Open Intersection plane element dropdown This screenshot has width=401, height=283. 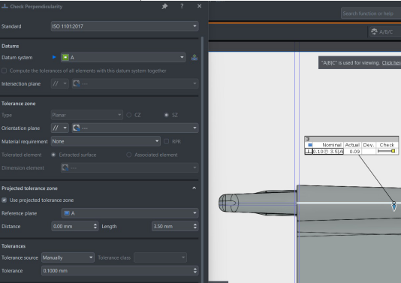135,83
